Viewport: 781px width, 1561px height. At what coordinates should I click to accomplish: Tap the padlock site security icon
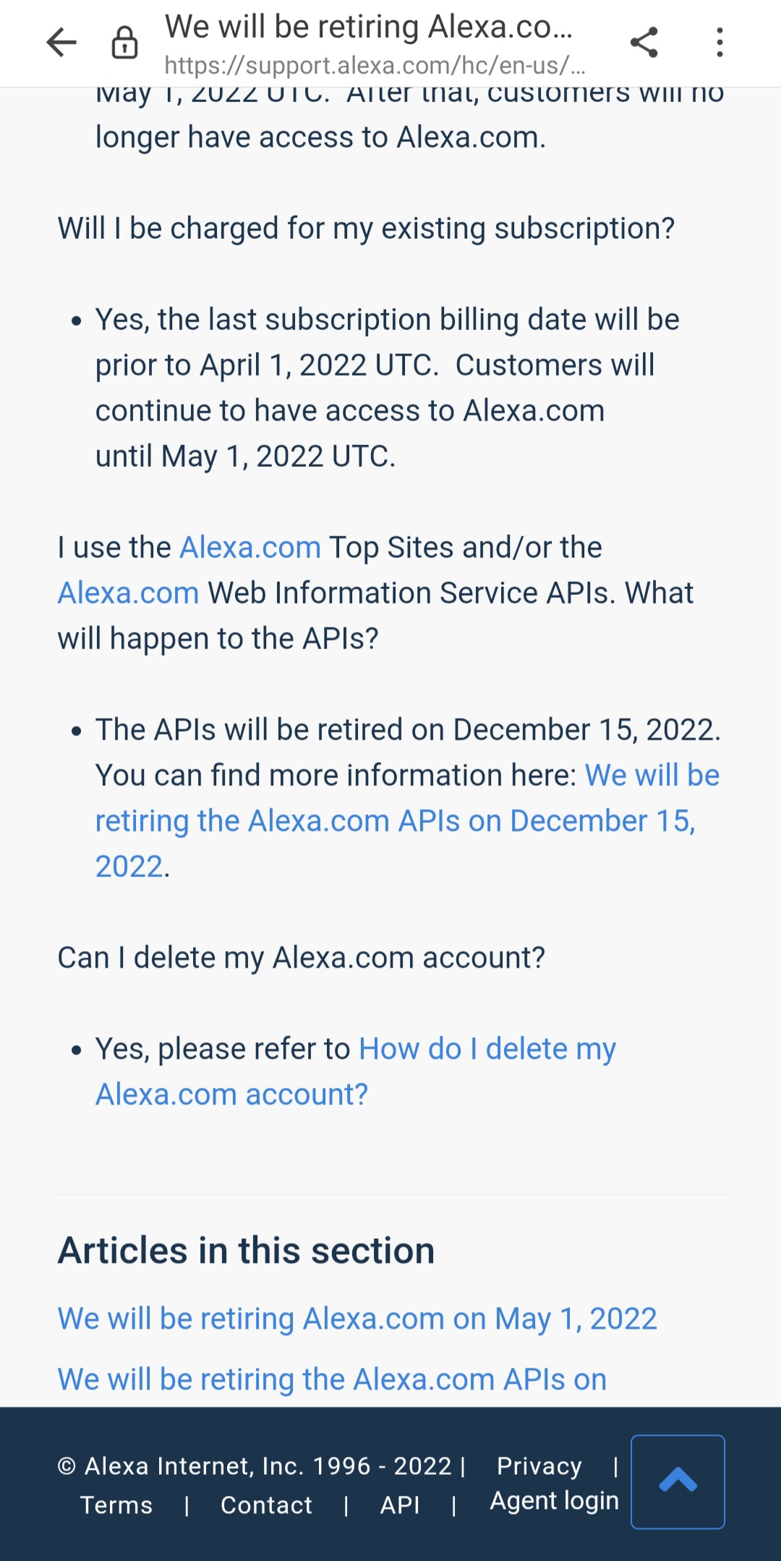(124, 43)
